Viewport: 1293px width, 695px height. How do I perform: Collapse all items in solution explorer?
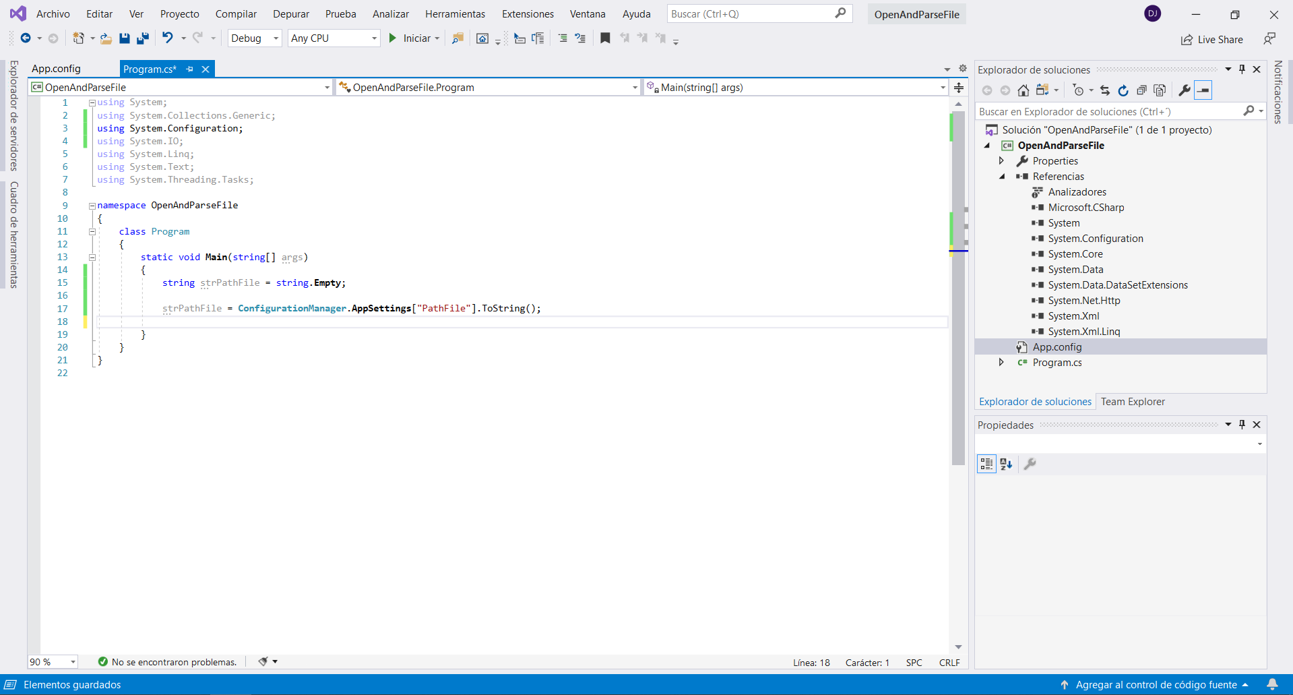coord(1141,90)
